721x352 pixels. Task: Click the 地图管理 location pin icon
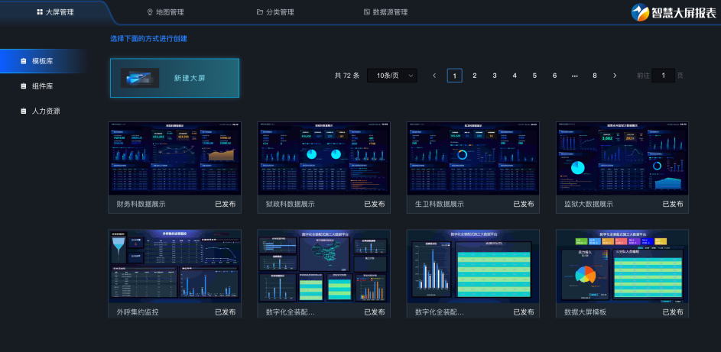(149, 12)
